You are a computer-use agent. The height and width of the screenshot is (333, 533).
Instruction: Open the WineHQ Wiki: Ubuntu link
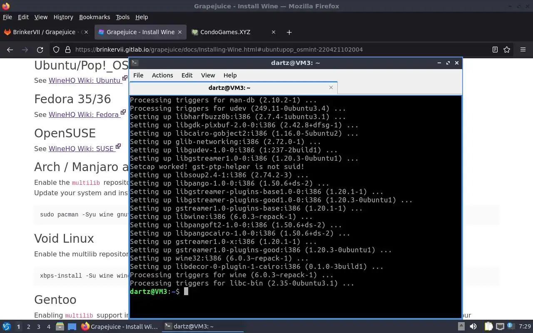click(x=85, y=80)
